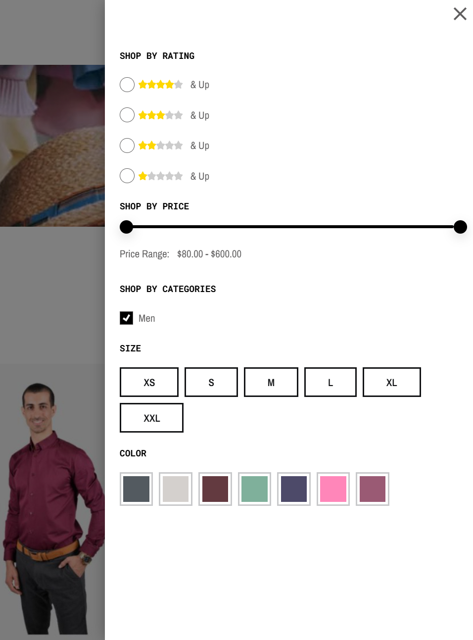Select the four stars & Up rating

tap(127, 85)
